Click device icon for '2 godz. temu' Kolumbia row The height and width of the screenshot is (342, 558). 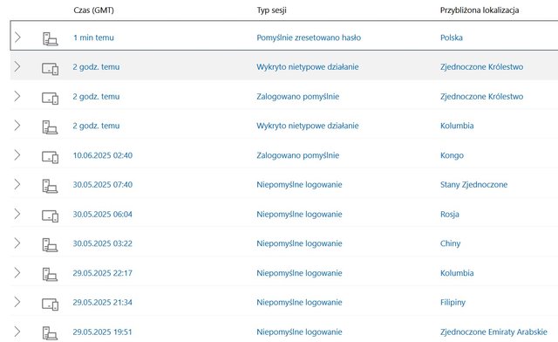click(50, 127)
